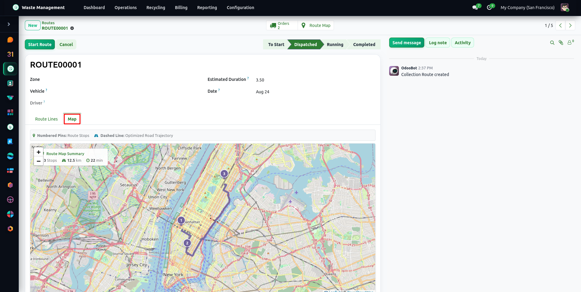Open the Orders smart button
The width and height of the screenshot is (581, 292).
point(282,25)
